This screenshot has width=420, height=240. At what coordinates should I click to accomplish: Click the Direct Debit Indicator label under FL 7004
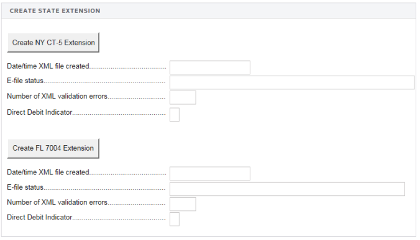pos(40,217)
